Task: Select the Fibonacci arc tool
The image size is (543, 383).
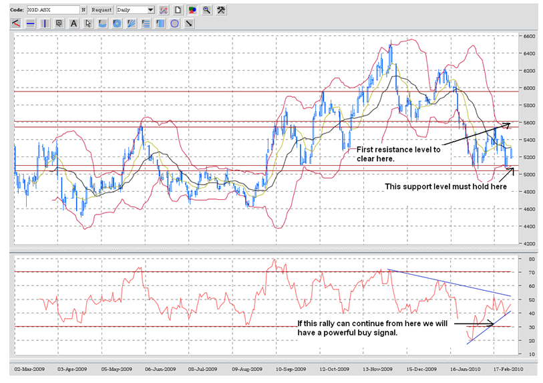Action: pos(102,23)
